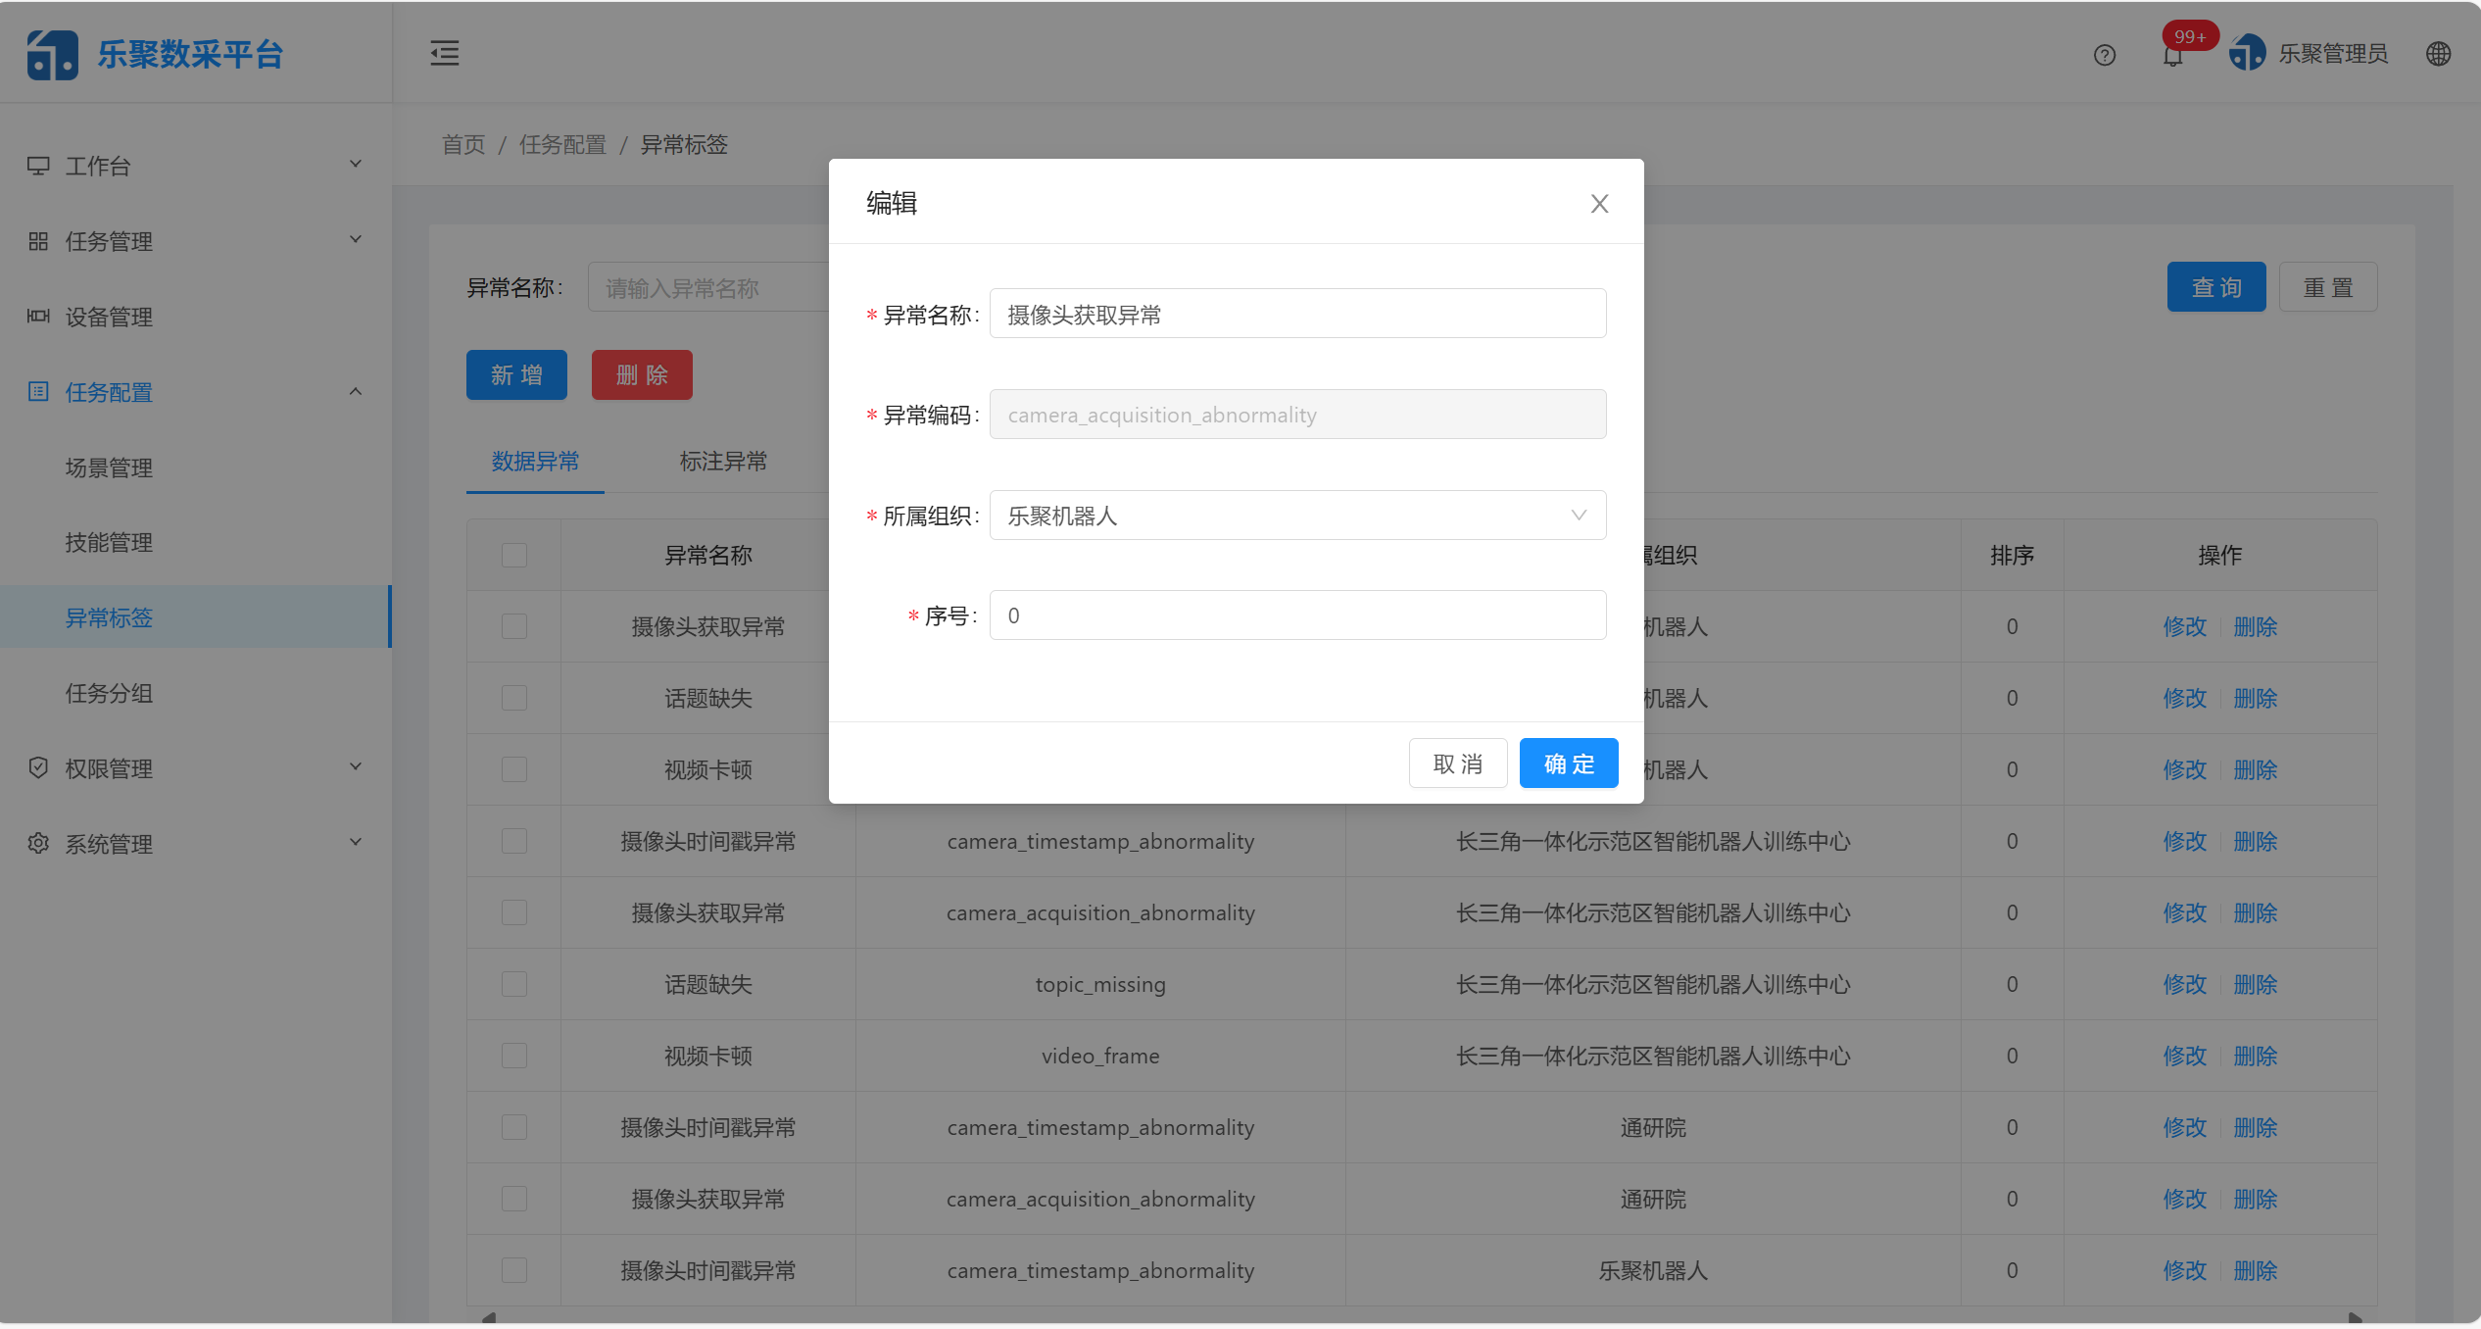The image size is (2481, 1329).
Task: Click the 设备管理 device icon in sidebar
Action: pyautogui.click(x=38, y=317)
